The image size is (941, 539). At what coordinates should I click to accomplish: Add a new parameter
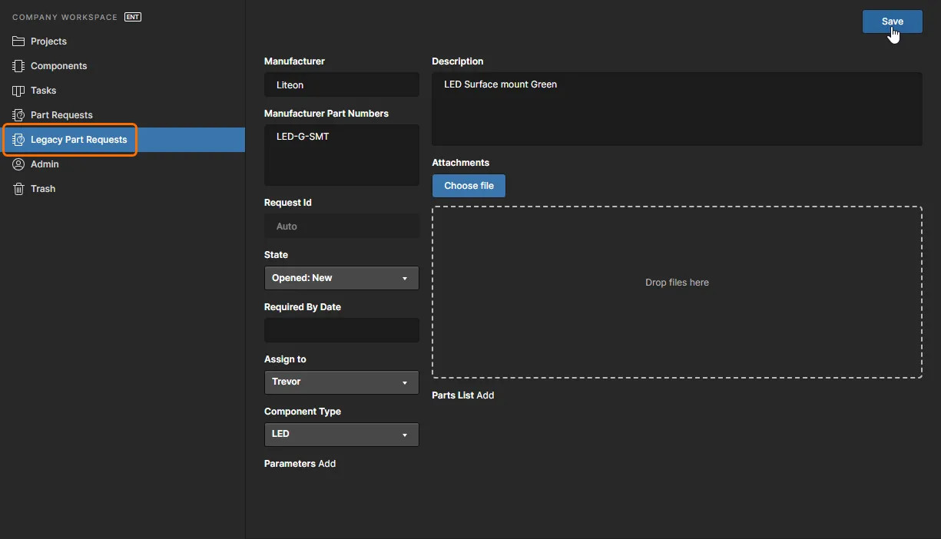click(327, 464)
